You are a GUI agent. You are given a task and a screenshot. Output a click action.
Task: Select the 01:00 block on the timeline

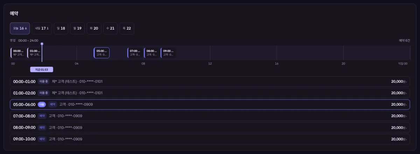coord(34,53)
